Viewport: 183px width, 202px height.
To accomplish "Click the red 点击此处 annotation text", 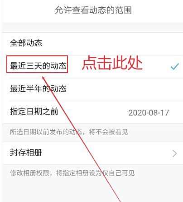I will [x=112, y=63].
